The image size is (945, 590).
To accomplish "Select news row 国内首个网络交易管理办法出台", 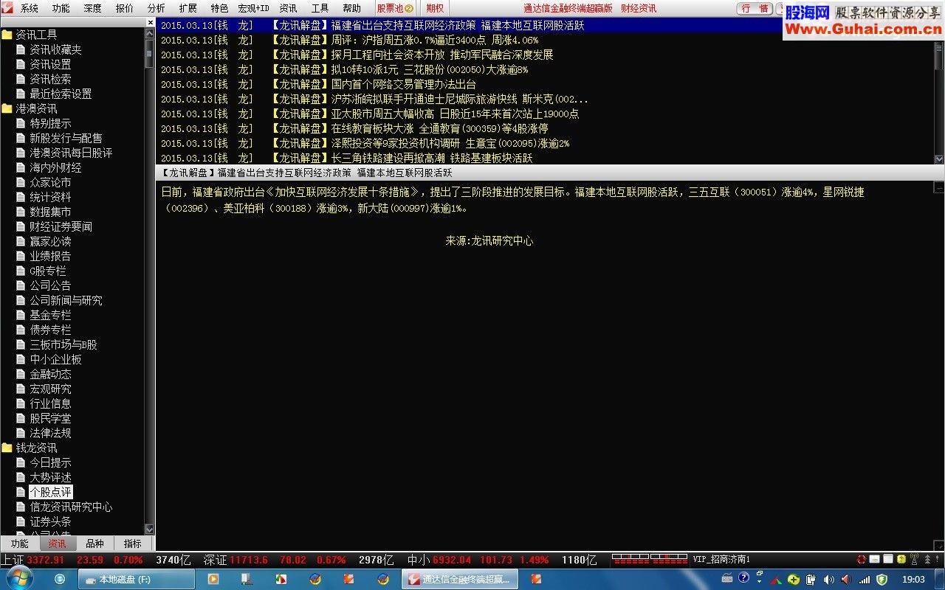I will (x=545, y=84).
